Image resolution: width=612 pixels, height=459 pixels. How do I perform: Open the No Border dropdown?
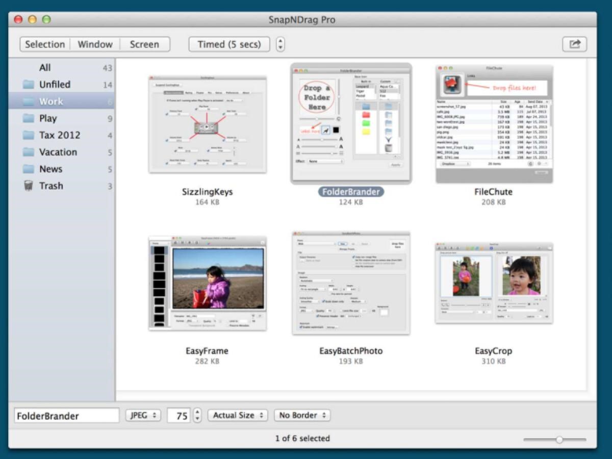302,415
